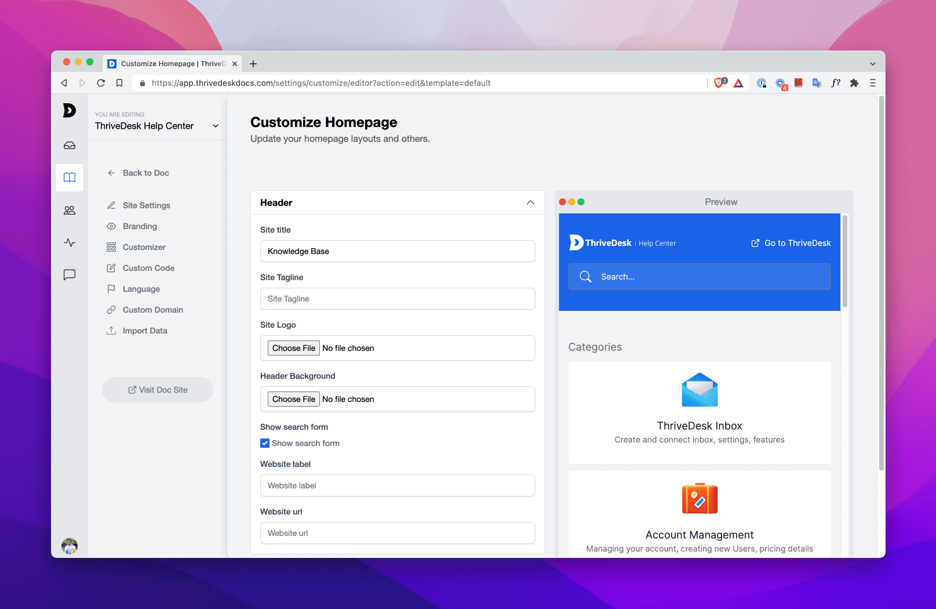Close the Customize Homepage tab

[x=235, y=64]
